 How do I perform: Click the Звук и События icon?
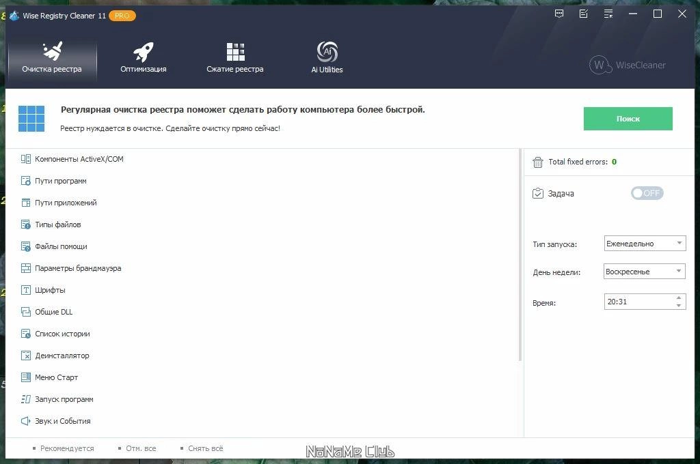tap(26, 421)
